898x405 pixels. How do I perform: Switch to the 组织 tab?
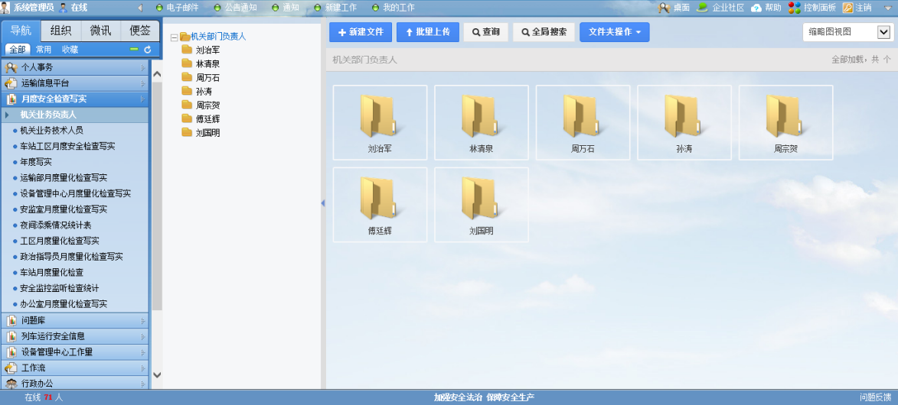coord(60,31)
